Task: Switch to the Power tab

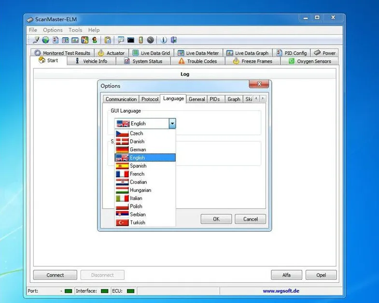Action: tap(324, 53)
